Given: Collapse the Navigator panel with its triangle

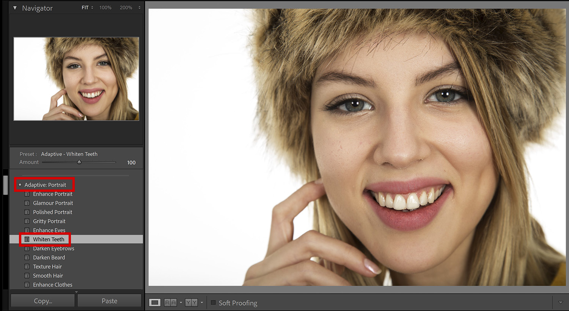Looking at the screenshot, I should [15, 8].
